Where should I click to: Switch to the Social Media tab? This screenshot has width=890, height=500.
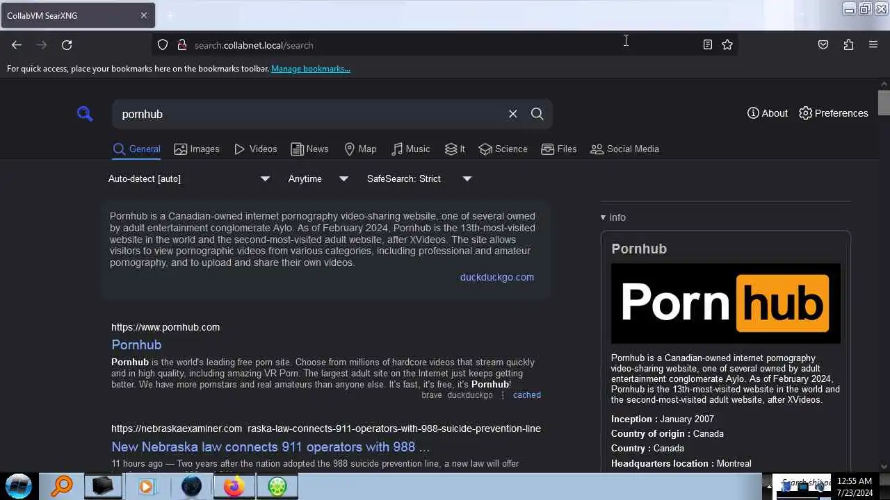click(x=624, y=149)
